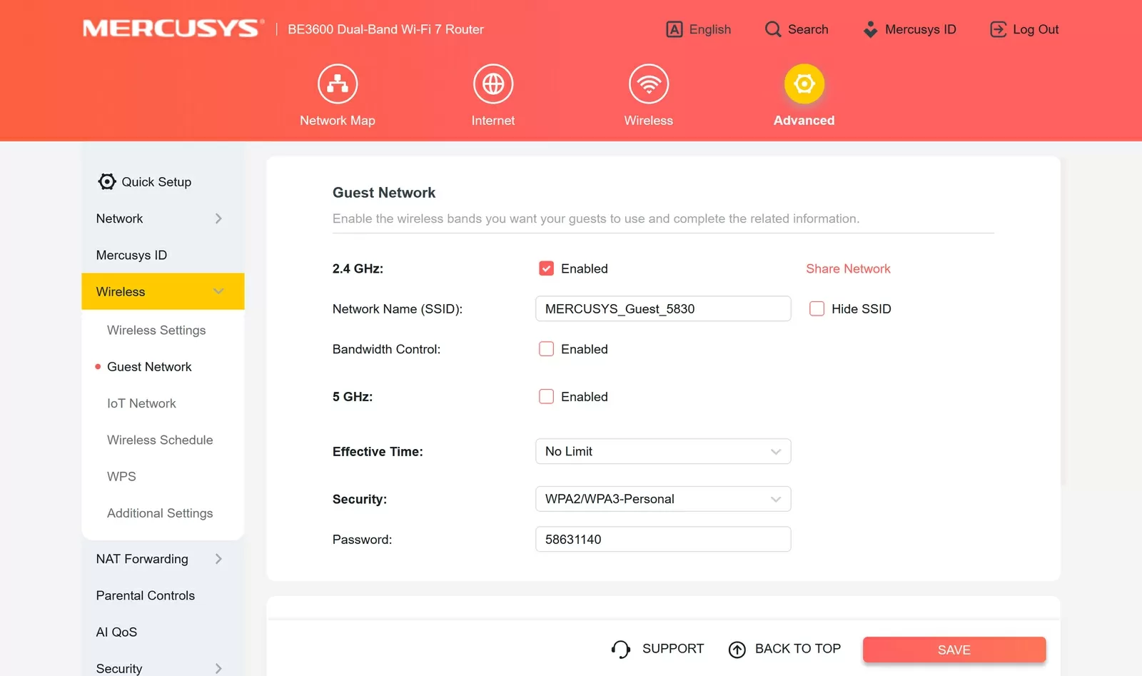Image resolution: width=1142 pixels, height=676 pixels.
Task: Click the Mercusys ID label in header
Action: pyautogui.click(x=921, y=29)
